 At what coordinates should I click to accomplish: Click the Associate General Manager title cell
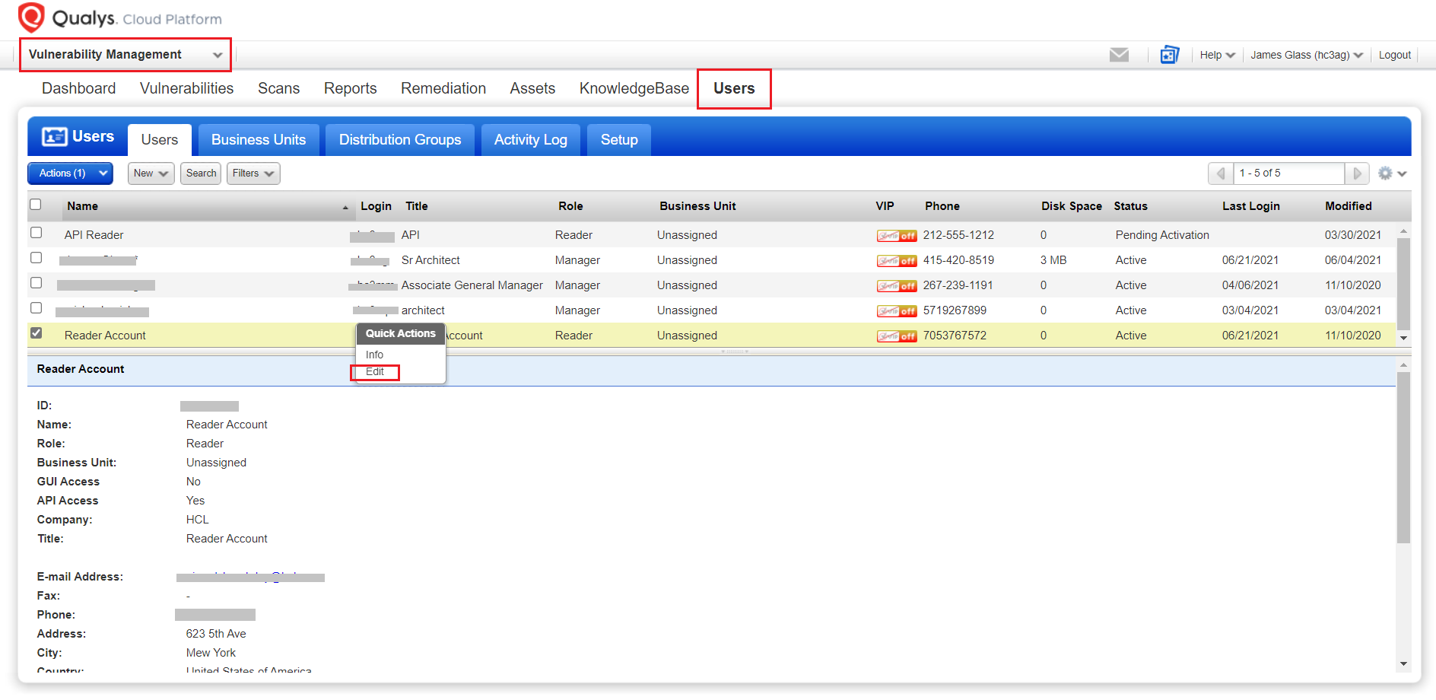(x=472, y=286)
